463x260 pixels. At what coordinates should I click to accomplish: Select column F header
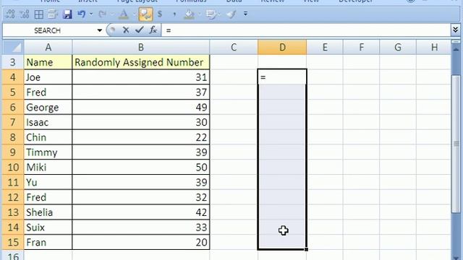pyautogui.click(x=362, y=47)
